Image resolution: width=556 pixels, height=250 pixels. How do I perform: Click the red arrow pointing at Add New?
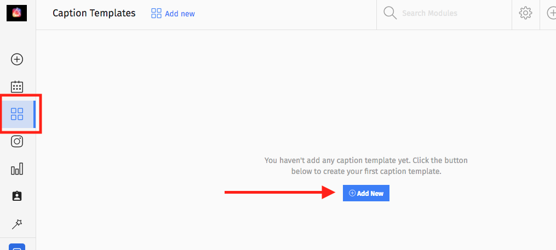(x=280, y=192)
